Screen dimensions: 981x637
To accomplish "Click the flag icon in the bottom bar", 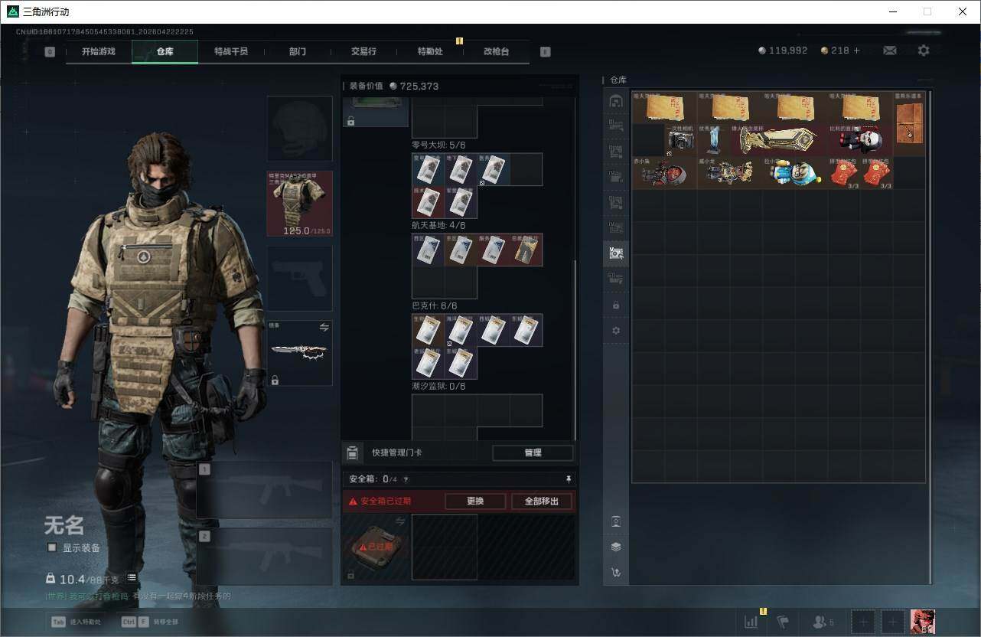I will (x=783, y=622).
